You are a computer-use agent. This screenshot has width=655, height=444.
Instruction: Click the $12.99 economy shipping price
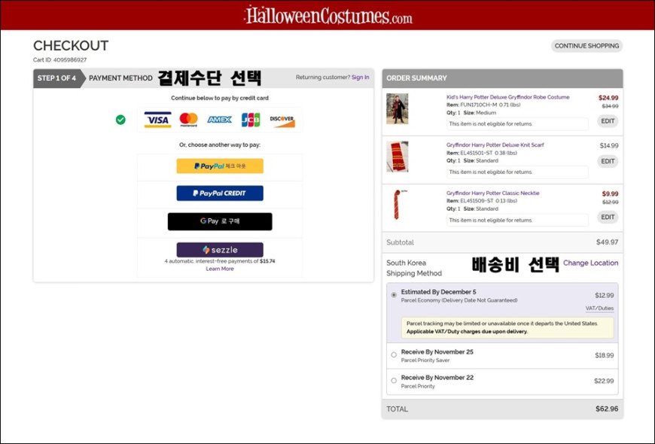click(x=604, y=295)
